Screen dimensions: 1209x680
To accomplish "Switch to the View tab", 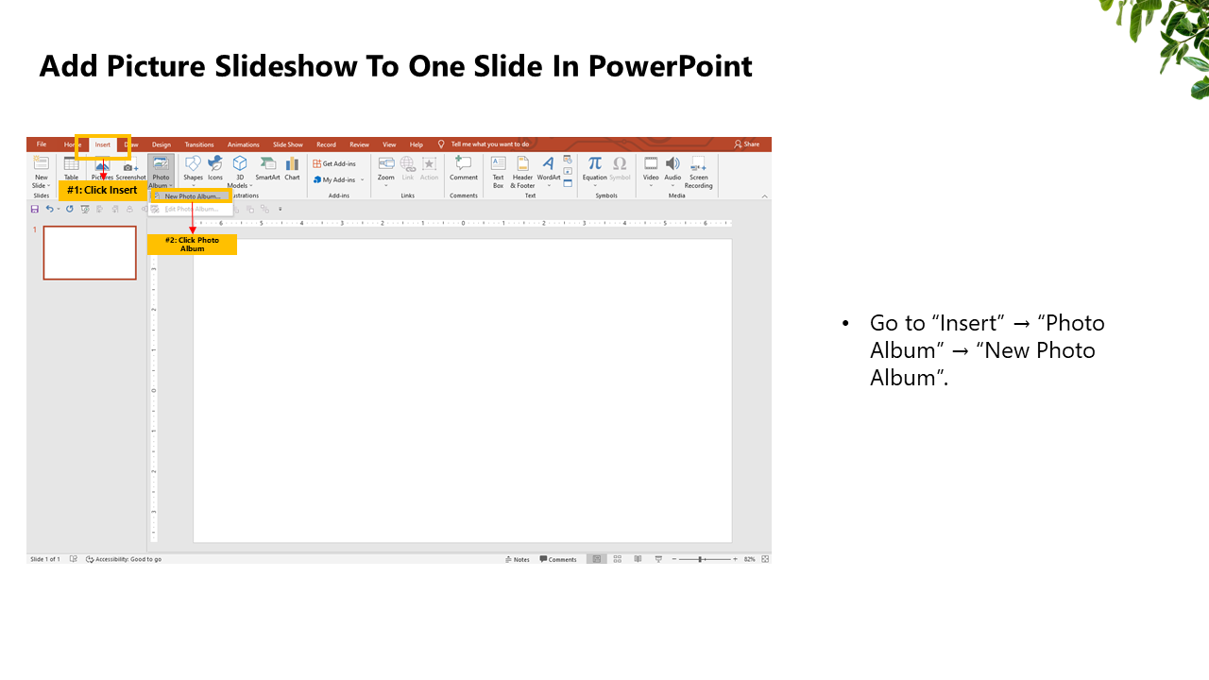I will coord(389,144).
